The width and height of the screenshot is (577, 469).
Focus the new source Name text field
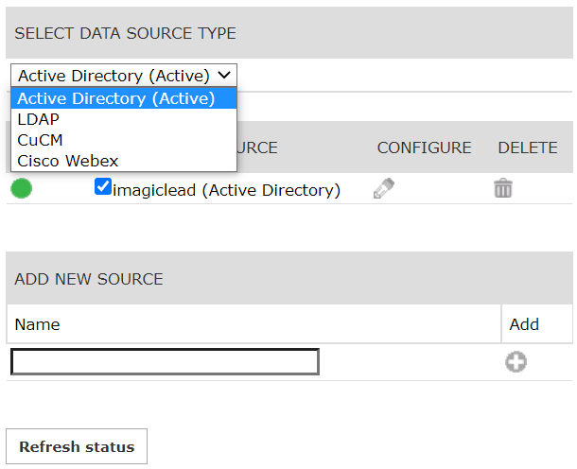(165, 361)
